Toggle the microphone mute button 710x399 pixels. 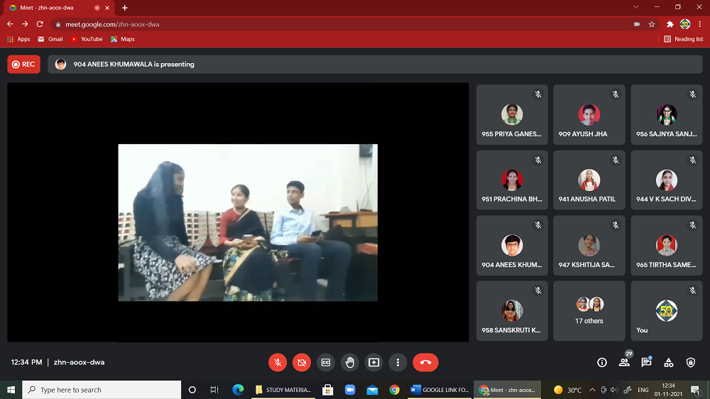278,362
